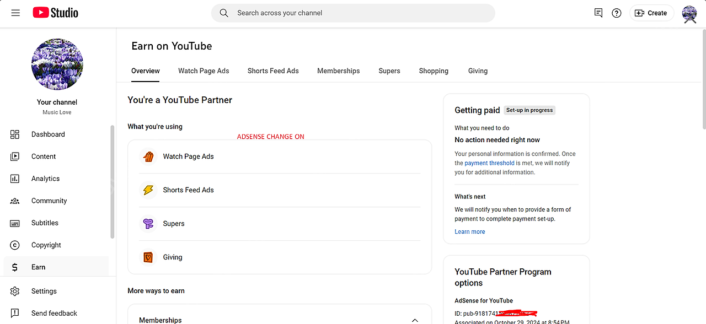Click the Copyright circle-C icon

(15, 245)
